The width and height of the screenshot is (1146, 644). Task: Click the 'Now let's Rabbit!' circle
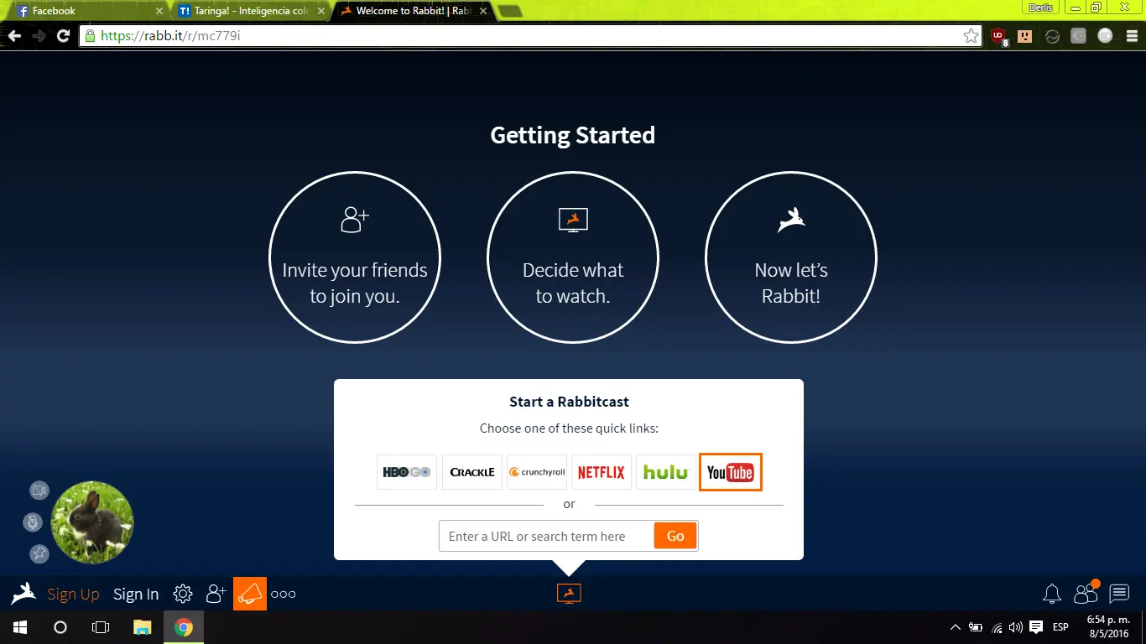pyautogui.click(x=791, y=257)
